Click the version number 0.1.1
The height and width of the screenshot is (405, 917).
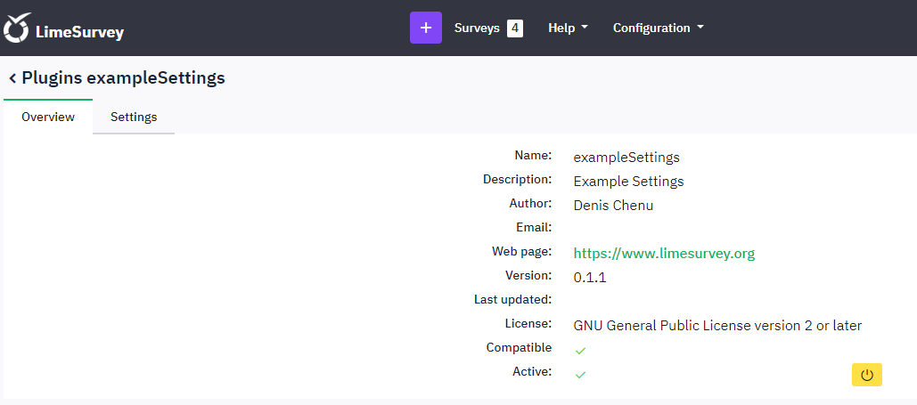pyautogui.click(x=590, y=278)
